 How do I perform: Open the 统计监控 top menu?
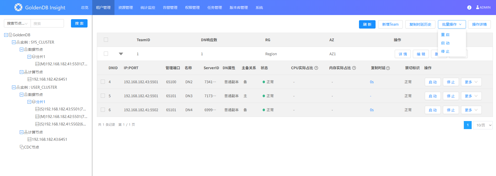click(148, 8)
